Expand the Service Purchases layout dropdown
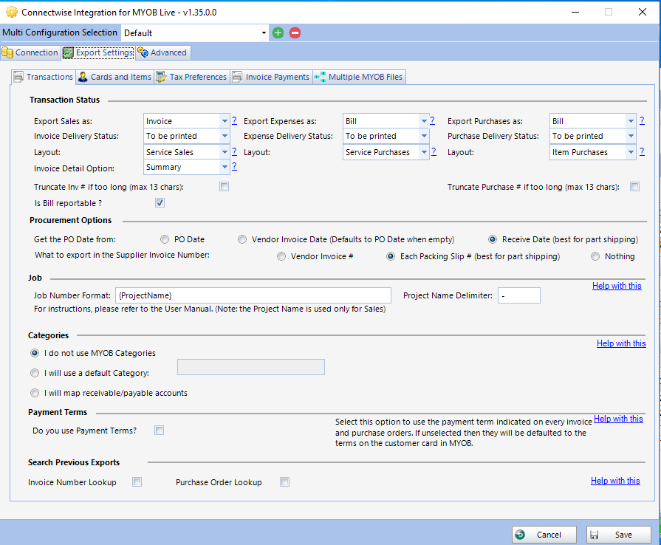Screen dimensions: 661x545 (424, 152)
